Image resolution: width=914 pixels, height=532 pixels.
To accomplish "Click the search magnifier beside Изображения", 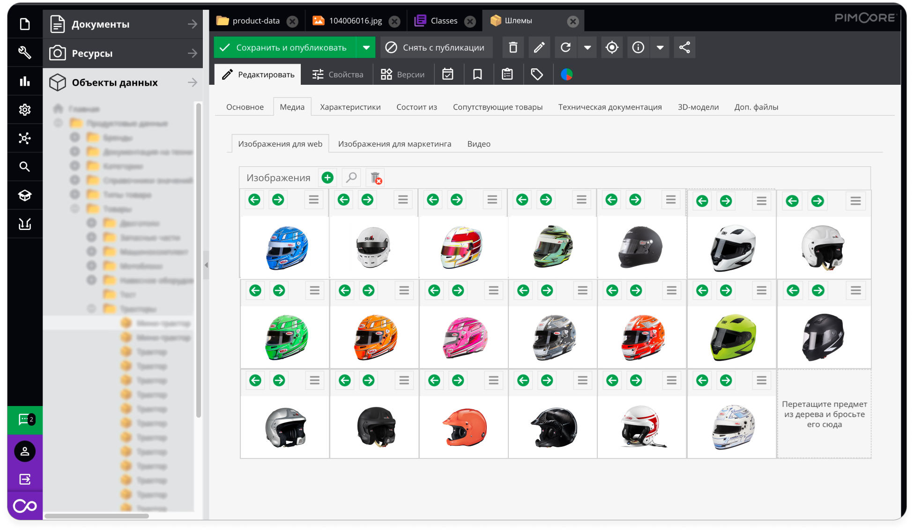I will click(x=351, y=178).
